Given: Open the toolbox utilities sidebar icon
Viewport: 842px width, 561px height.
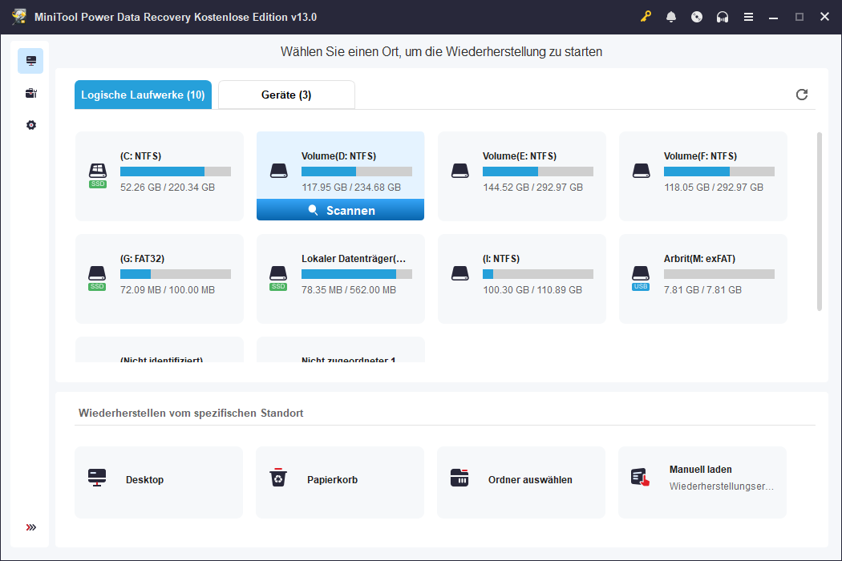Looking at the screenshot, I should [30, 94].
